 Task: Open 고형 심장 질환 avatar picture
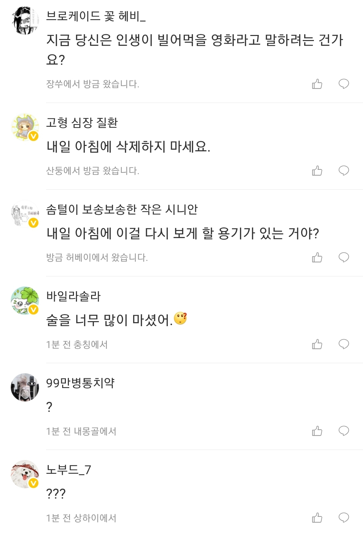[25, 127]
